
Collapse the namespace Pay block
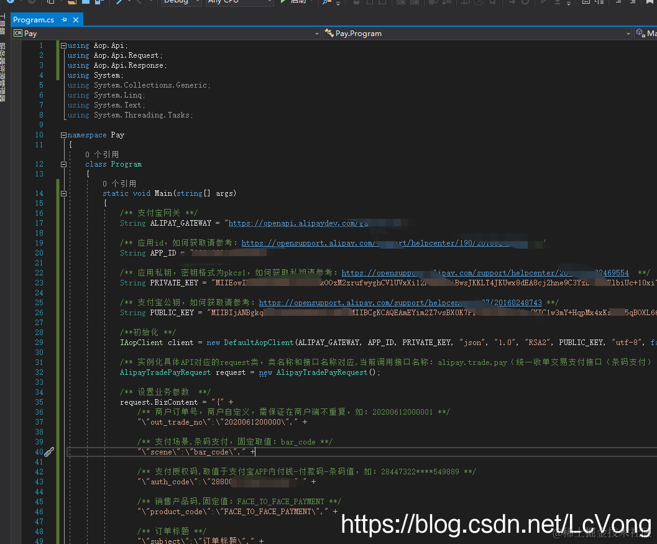coord(63,135)
